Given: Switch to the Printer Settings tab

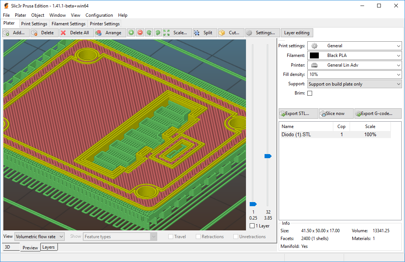Looking at the screenshot, I should (105, 24).
